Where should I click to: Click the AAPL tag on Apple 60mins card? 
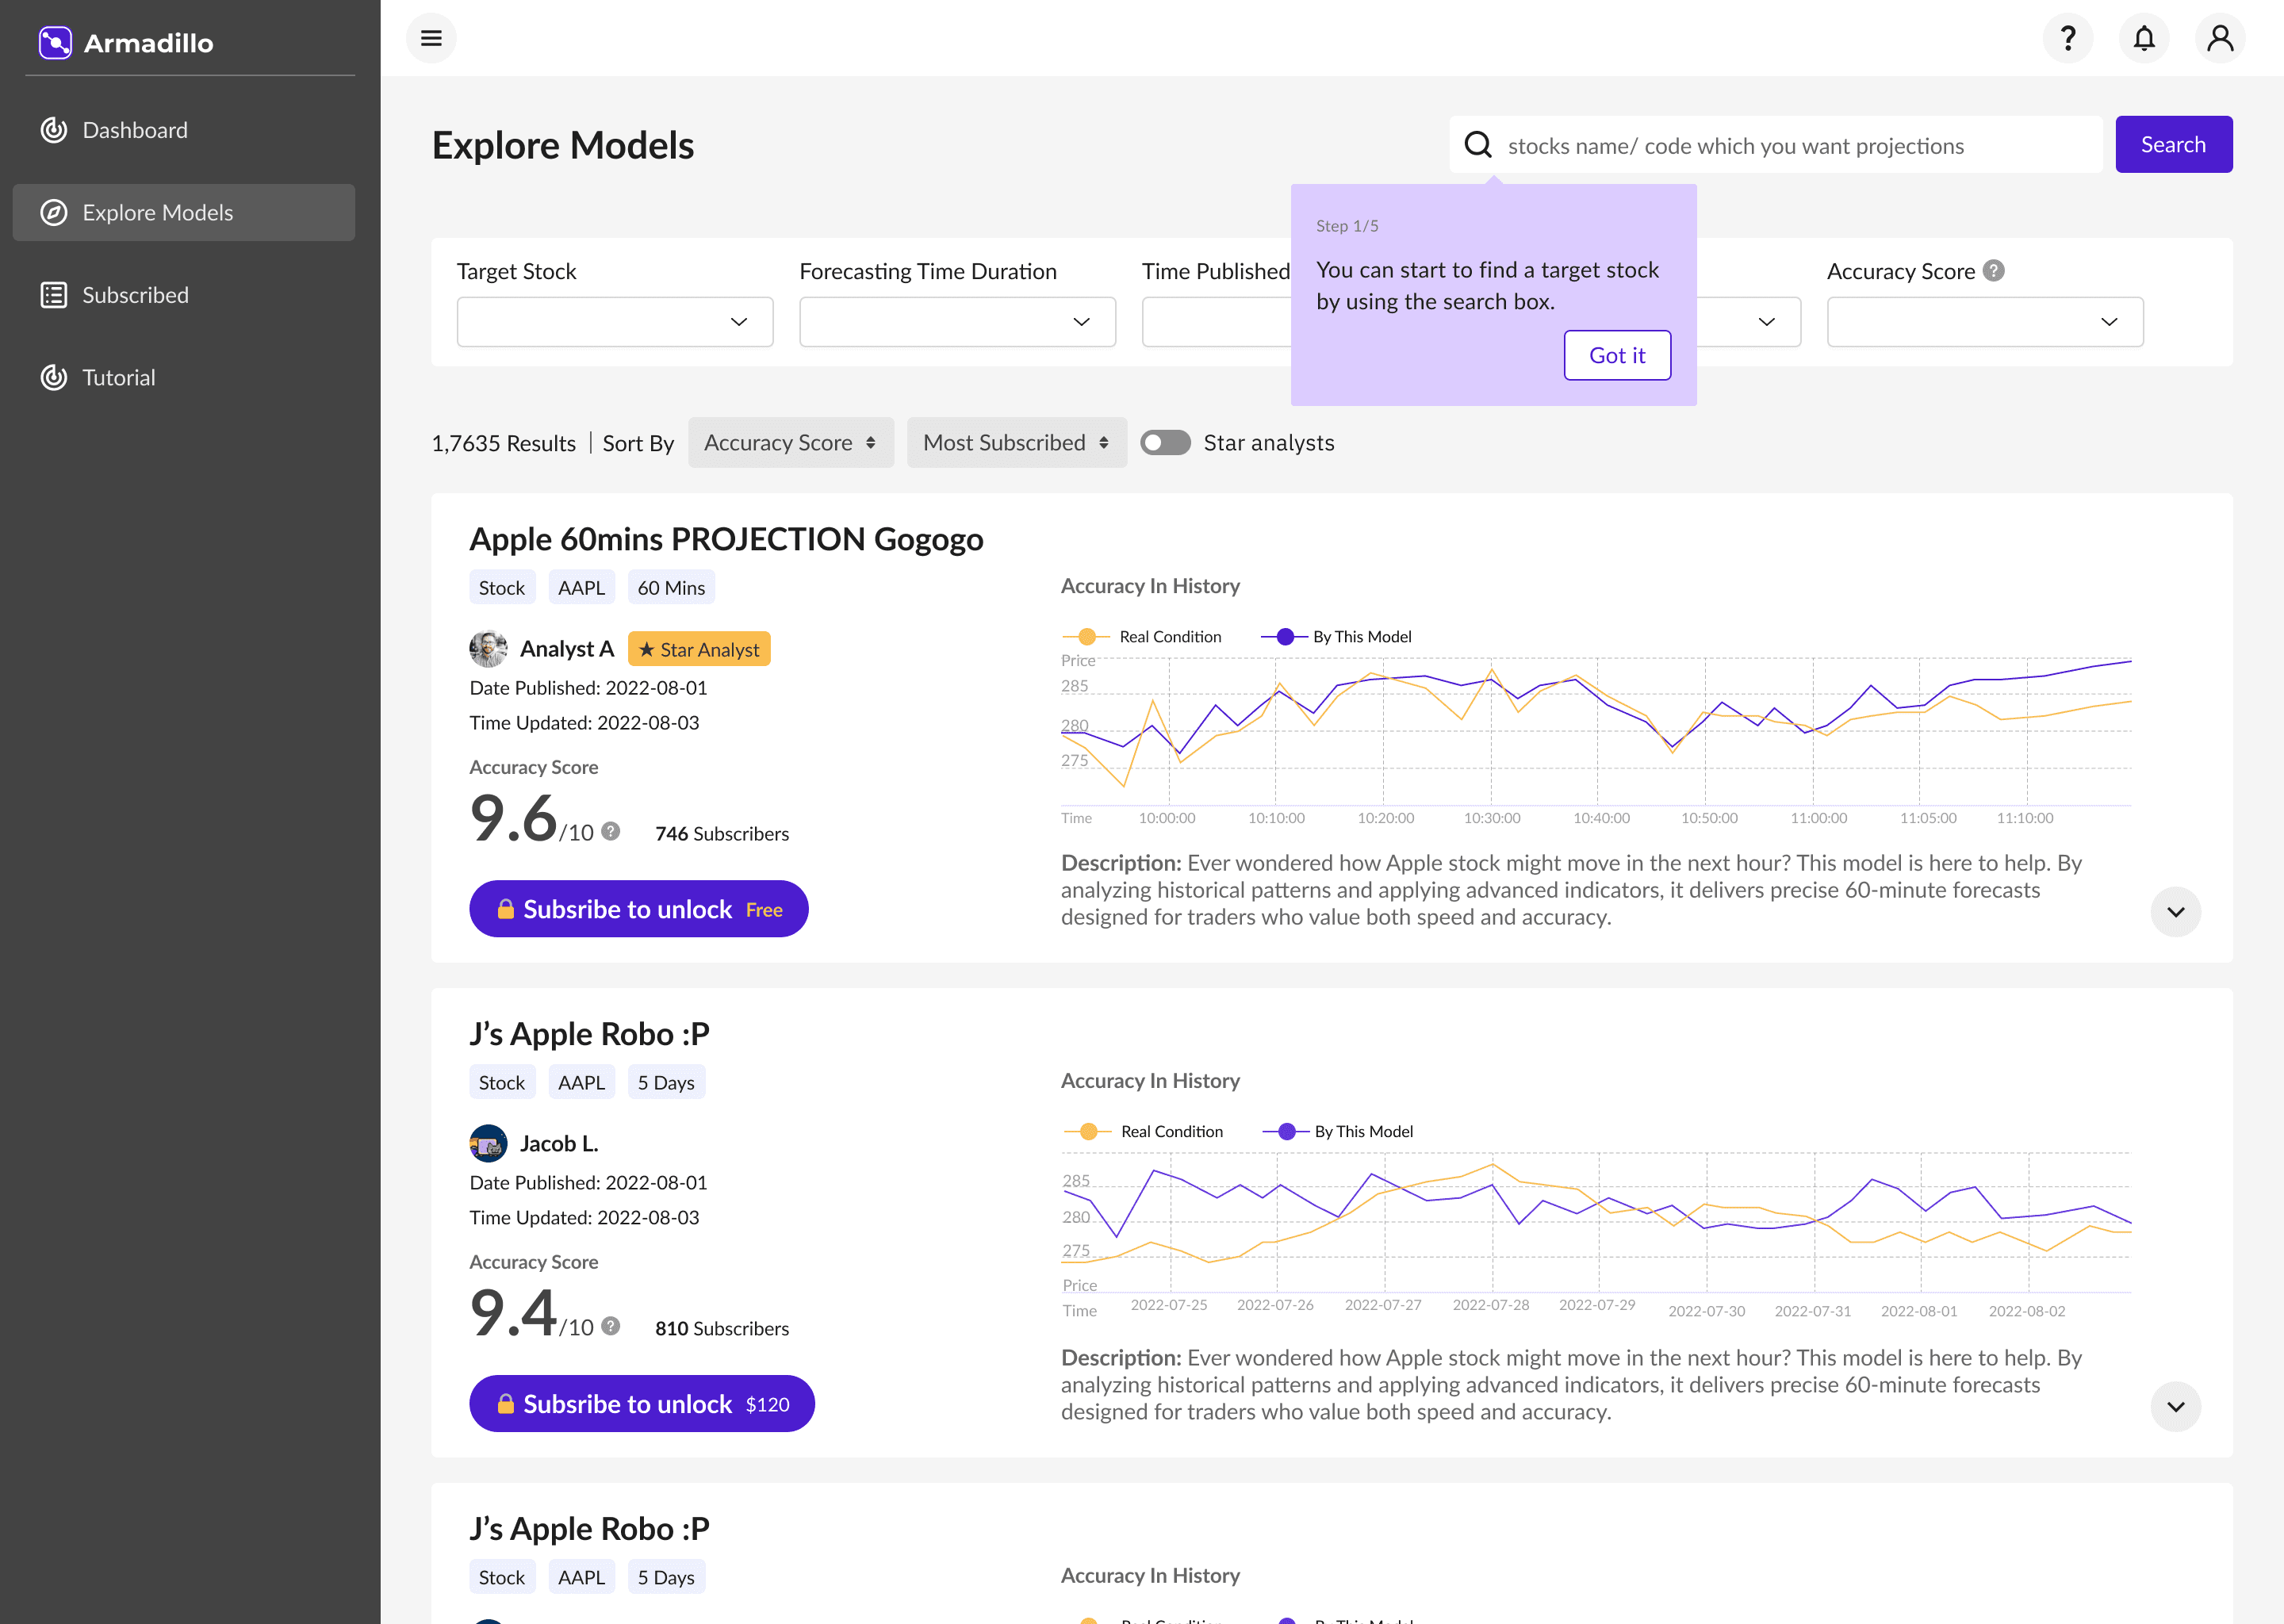click(581, 588)
